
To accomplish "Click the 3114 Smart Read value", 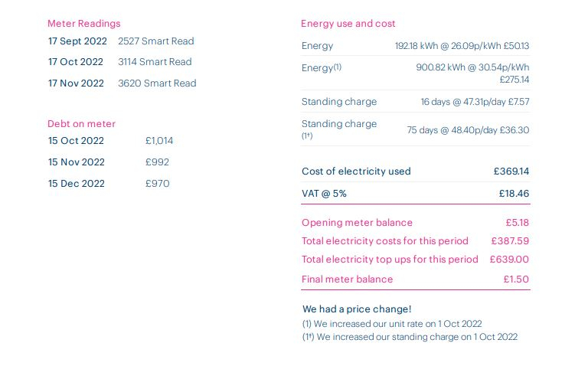I will (155, 61).
